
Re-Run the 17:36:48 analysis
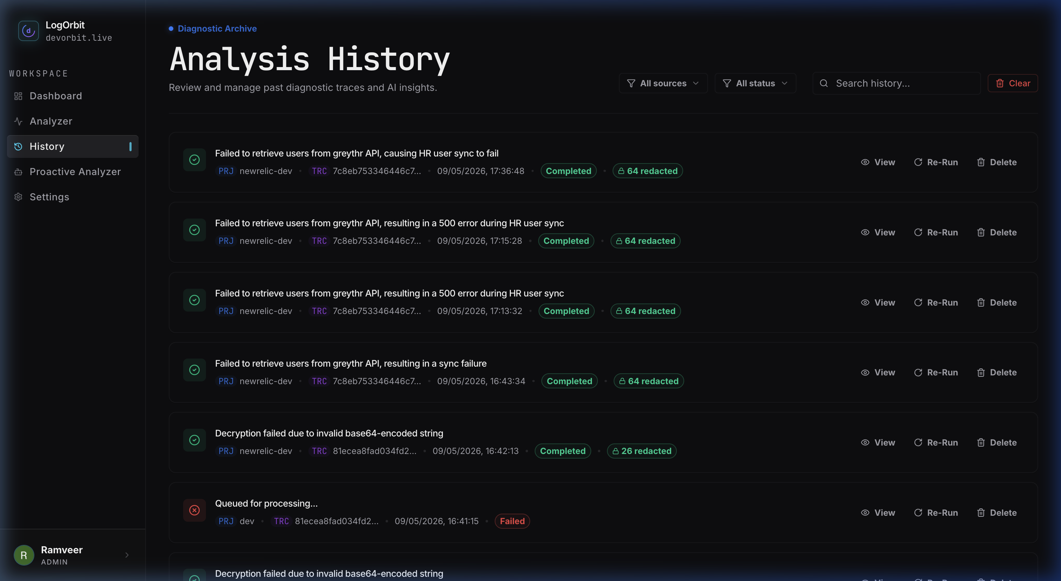pos(936,162)
